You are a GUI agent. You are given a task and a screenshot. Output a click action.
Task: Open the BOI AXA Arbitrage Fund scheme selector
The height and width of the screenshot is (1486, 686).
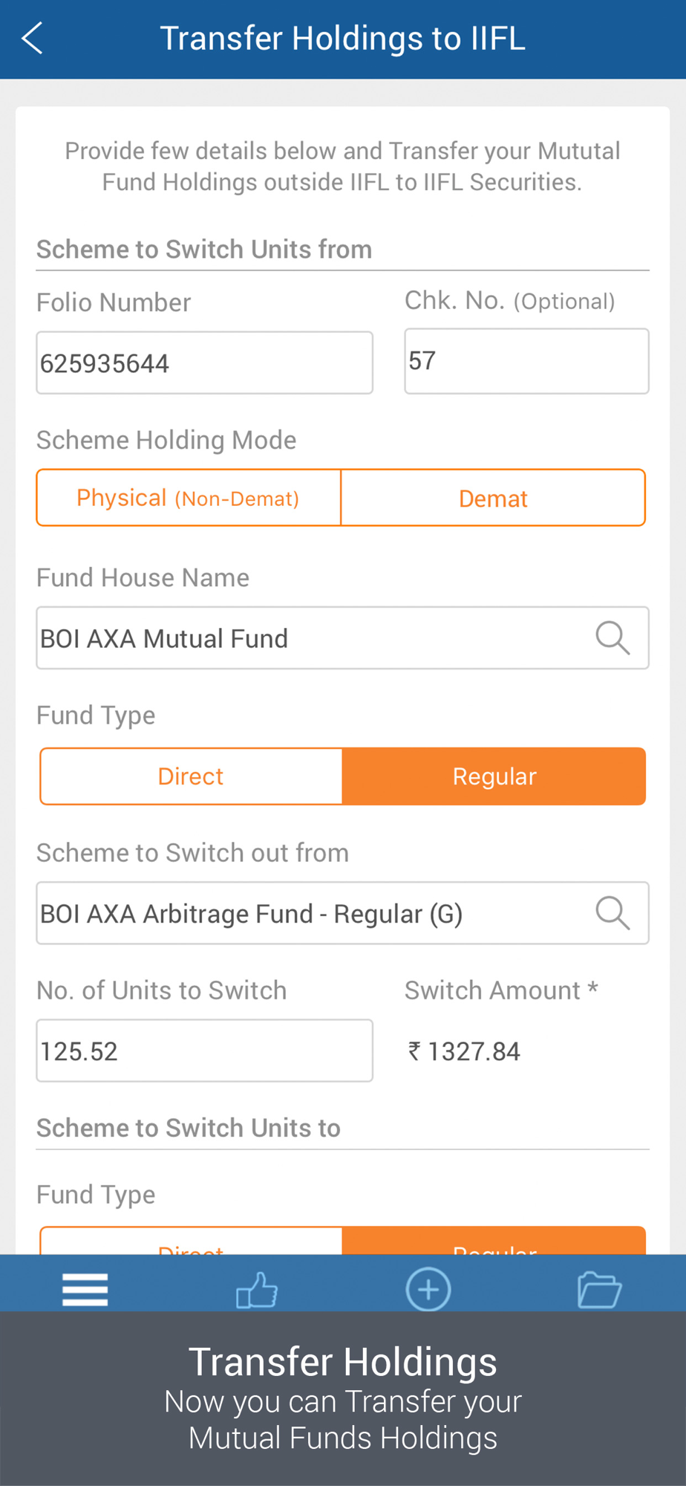[343, 913]
